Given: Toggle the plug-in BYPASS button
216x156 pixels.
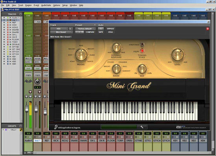Looking at the screenshot, I should point(110,29).
